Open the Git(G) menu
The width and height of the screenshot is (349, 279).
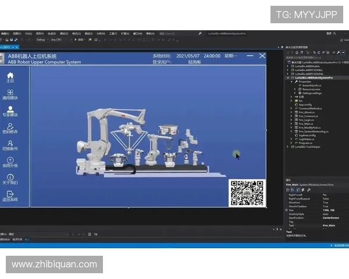tap(29, 34)
